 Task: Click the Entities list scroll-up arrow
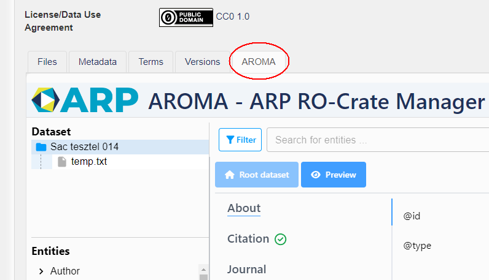point(203,270)
